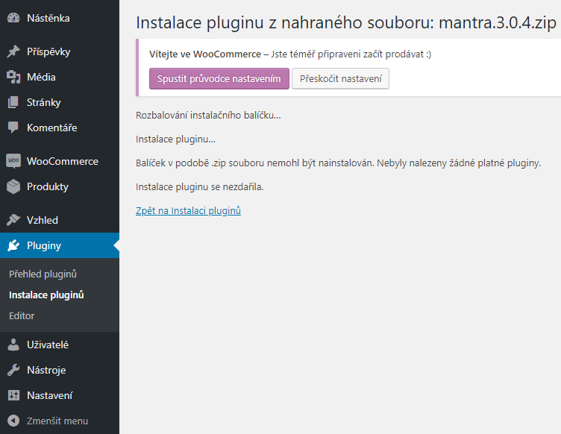Screen dimensions: 561x434
Task: Open the Komentáře menu label
Action: point(52,128)
